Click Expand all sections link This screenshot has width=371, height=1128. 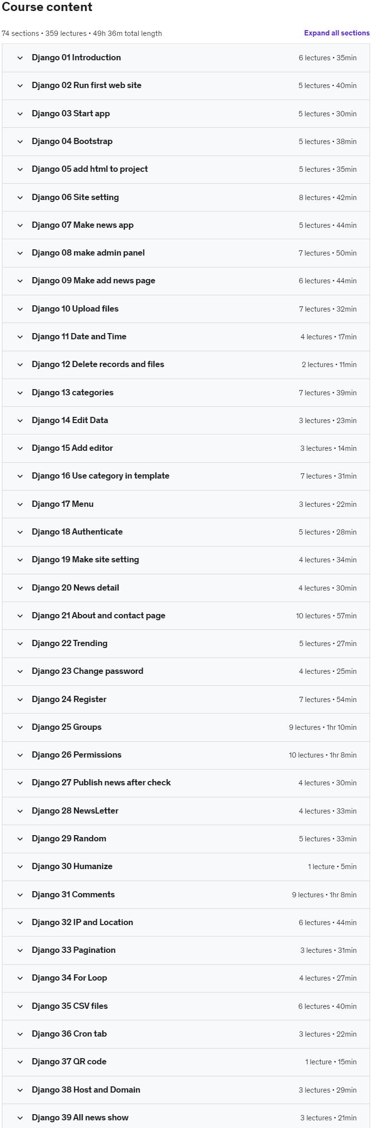337,33
